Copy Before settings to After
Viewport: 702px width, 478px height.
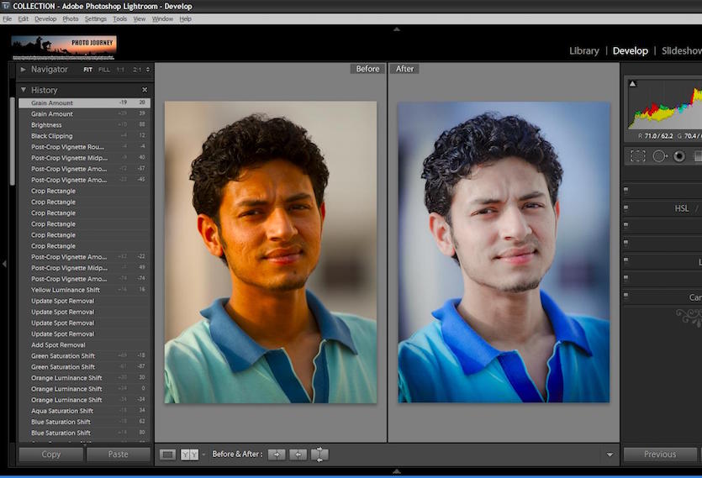pyautogui.click(x=277, y=454)
